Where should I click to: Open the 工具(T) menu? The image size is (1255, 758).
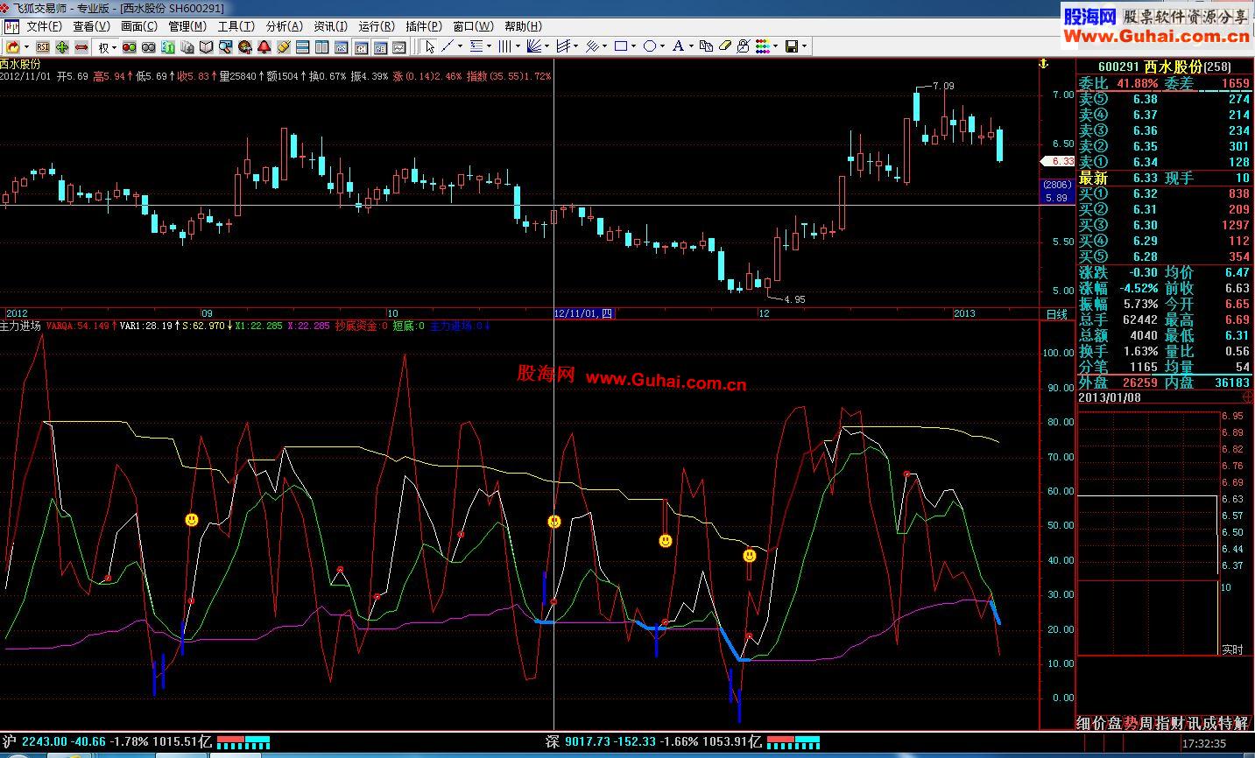coord(235,26)
